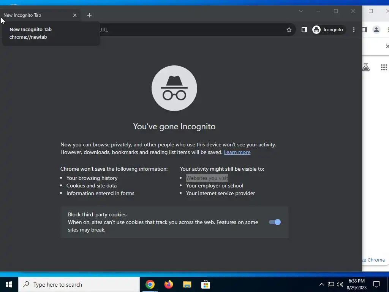Click the 'You've gone Incognito' heading

tap(174, 126)
